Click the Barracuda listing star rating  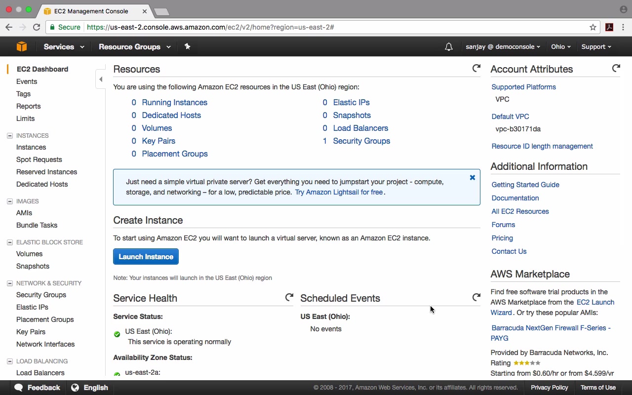tap(527, 363)
